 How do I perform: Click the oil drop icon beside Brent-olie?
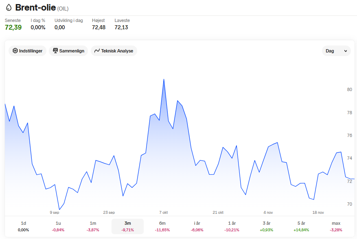tap(9, 7)
